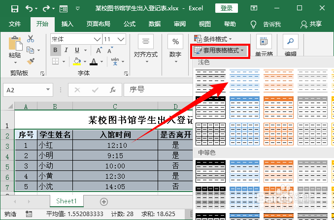The height and width of the screenshot is (220, 334).
Task: Click the 告诉我 lightbulb search
Action: pyautogui.click(x=266, y=24)
